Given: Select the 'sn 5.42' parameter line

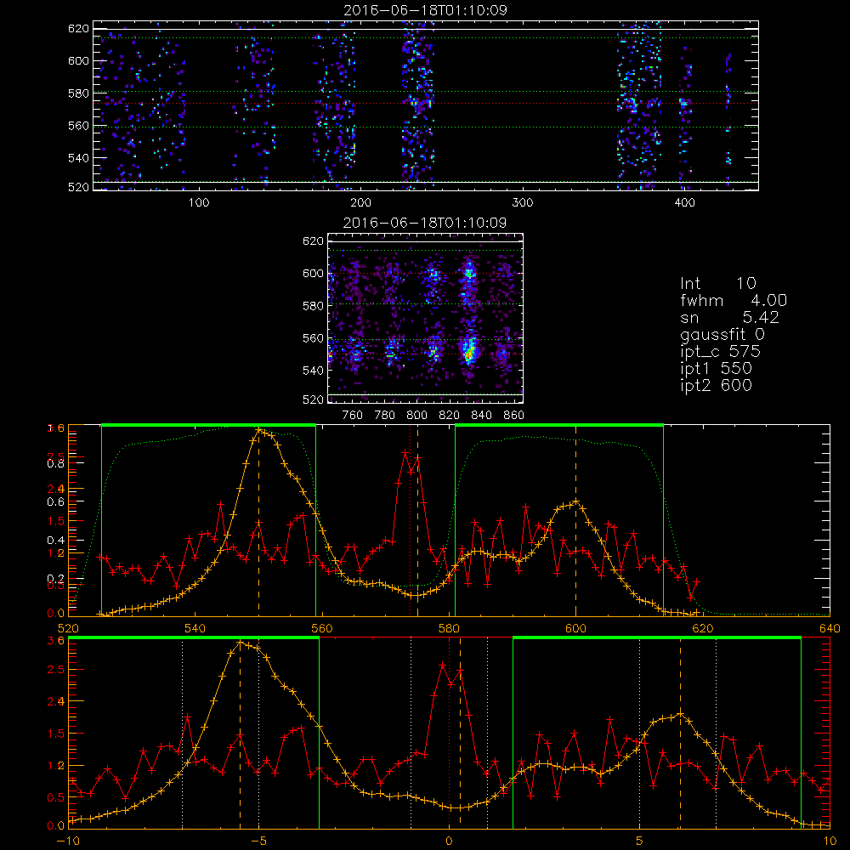Looking at the screenshot, I should pyautogui.click(x=729, y=317).
